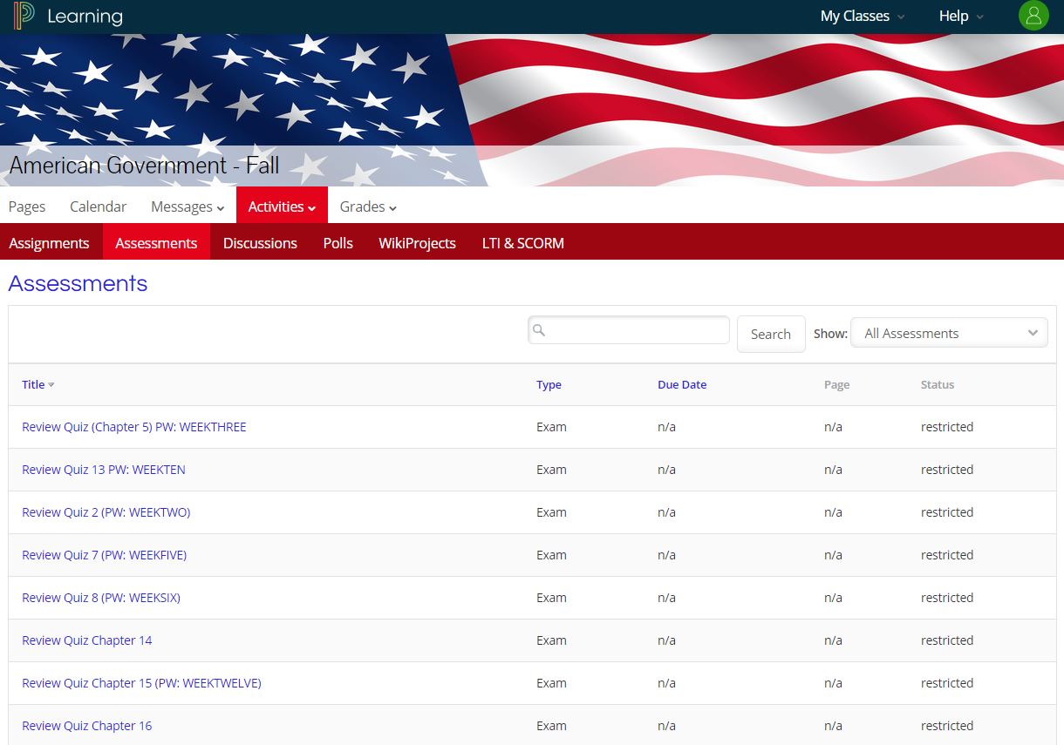Expand the My Classes dropdown
The width and height of the screenshot is (1064, 745).
pos(863,16)
